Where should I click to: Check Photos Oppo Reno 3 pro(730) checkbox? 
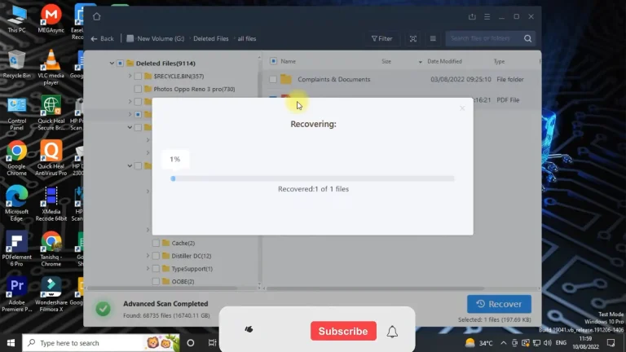point(138,89)
